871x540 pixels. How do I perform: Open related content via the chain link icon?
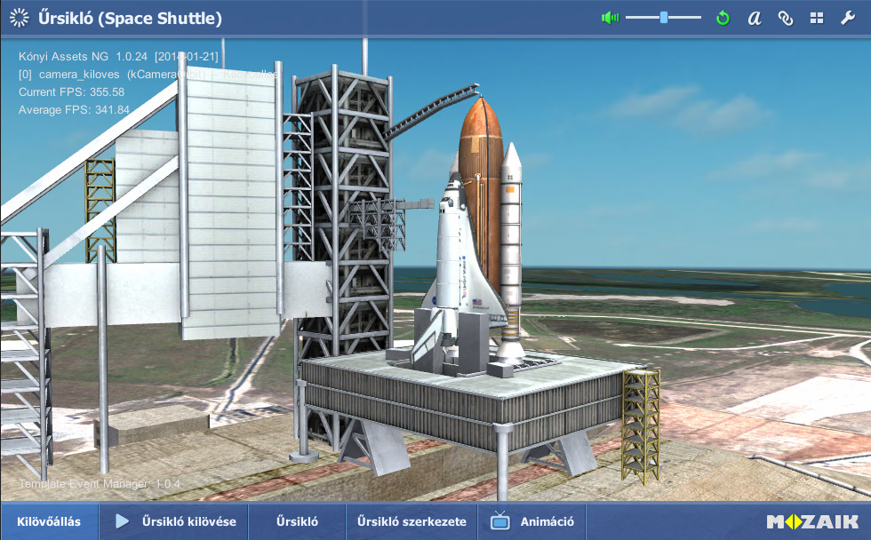[x=785, y=18]
